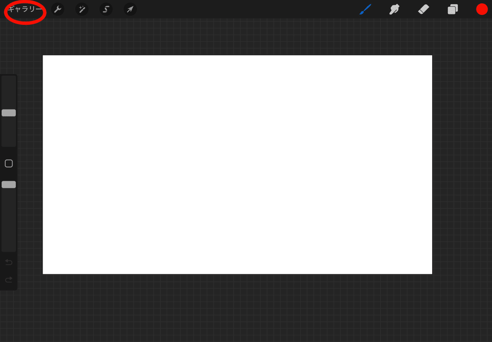The width and height of the screenshot is (492, 342).
Task: Tap the square modify button in sidebar
Action: click(9, 164)
